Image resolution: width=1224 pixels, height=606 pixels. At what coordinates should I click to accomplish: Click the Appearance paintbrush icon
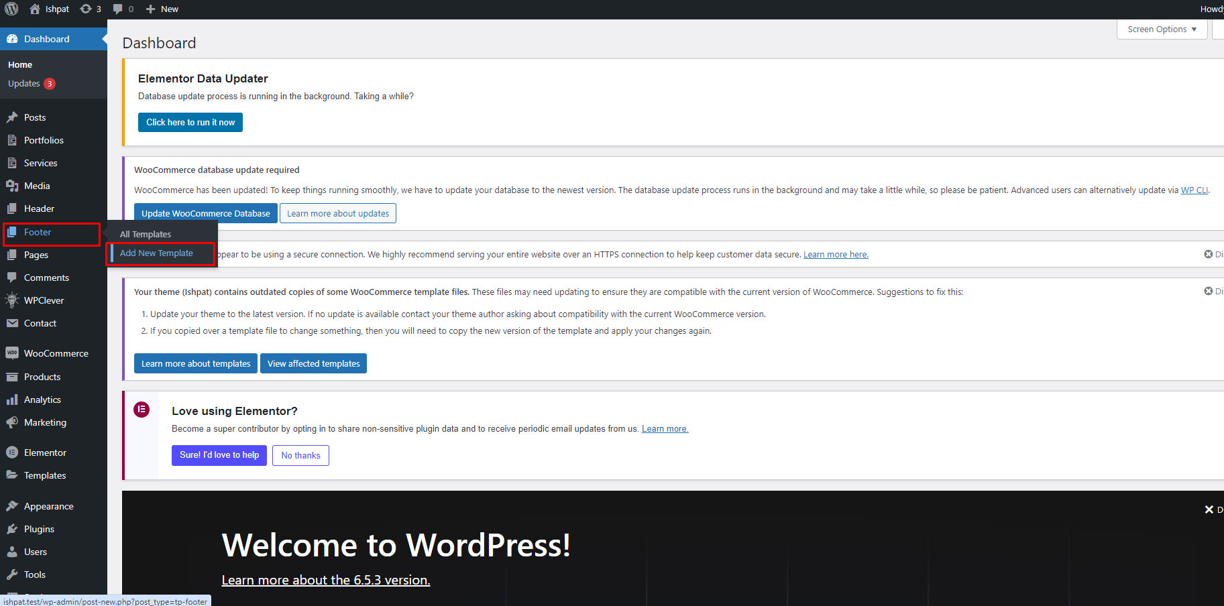click(x=12, y=506)
